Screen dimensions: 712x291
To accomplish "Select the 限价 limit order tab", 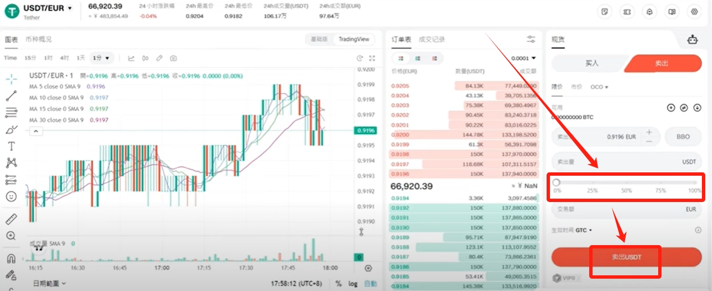I will click(557, 87).
